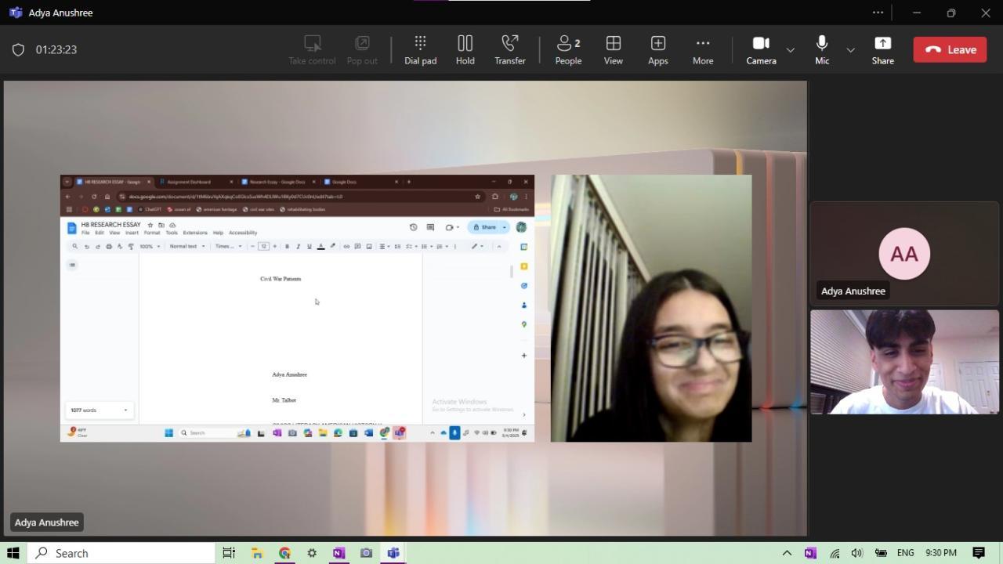Click the Share content button

882,49
